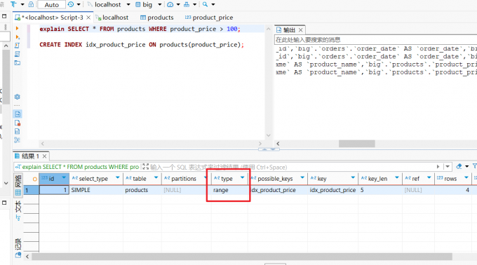The image size is (477, 265).
Task: Open the type column filter dropdown
Action: coord(243,178)
